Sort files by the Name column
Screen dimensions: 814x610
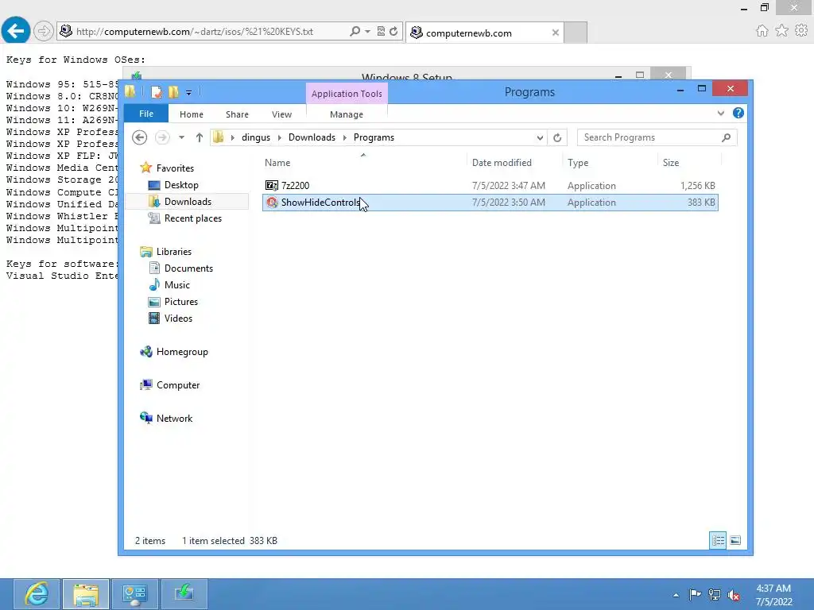pos(277,163)
